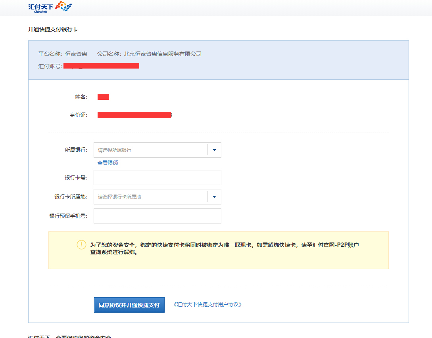Screen dimensions: 432x338
Task: Click the 同意协议并开通快捷支付 button
Action: [129, 305]
